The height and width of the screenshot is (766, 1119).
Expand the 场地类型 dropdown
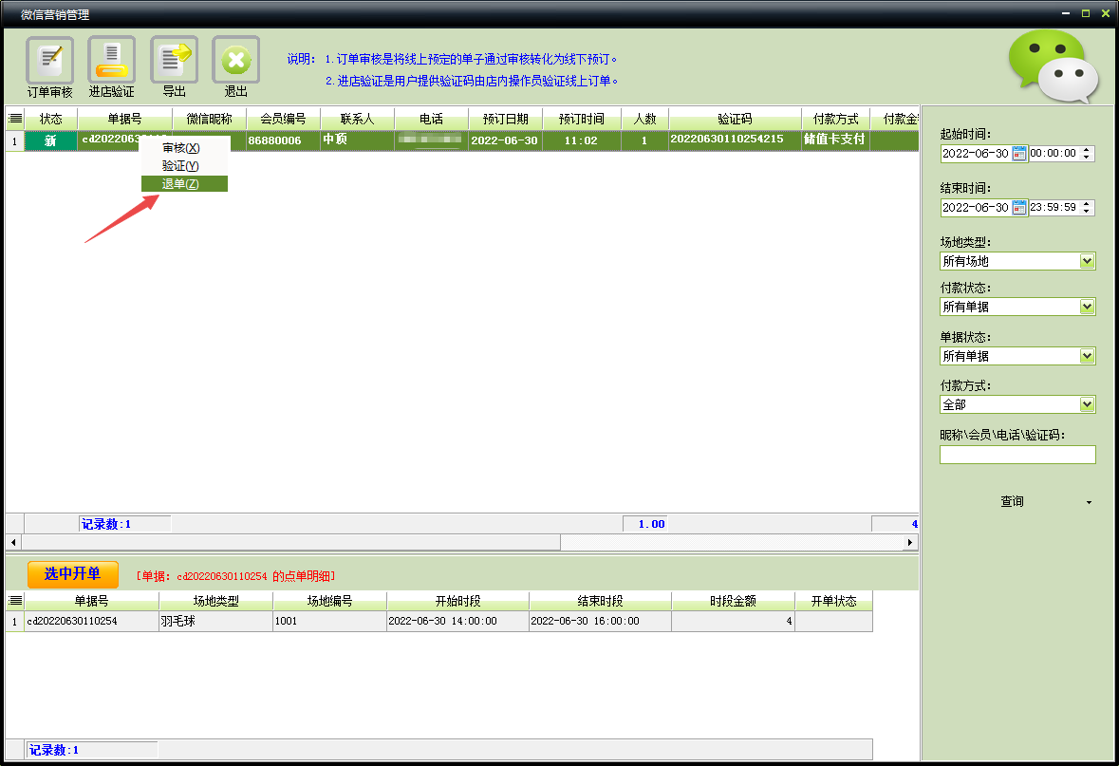point(1087,261)
